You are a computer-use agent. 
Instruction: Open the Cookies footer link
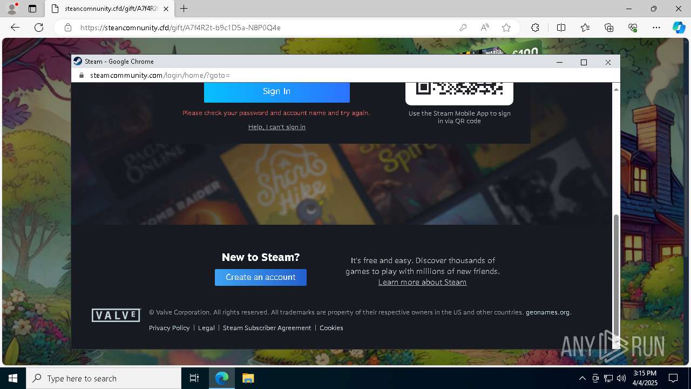(x=331, y=328)
